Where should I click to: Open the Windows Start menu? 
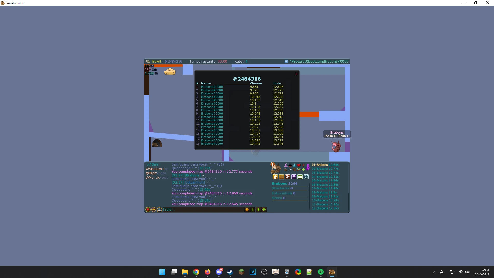162,272
